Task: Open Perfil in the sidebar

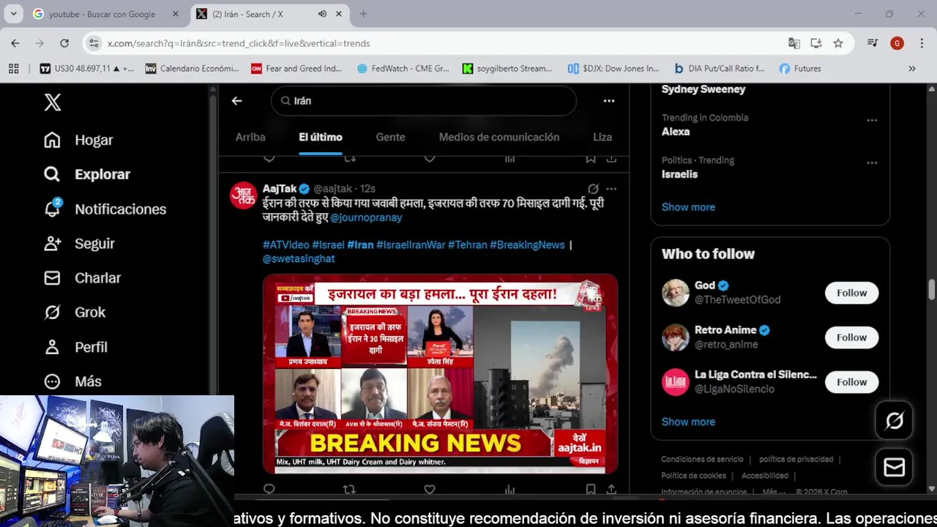Action: point(75,347)
